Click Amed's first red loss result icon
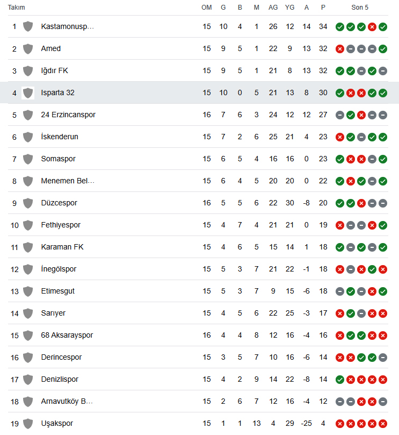 (340, 49)
